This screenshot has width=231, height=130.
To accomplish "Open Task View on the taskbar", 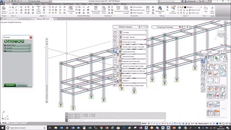I will point(50,128).
